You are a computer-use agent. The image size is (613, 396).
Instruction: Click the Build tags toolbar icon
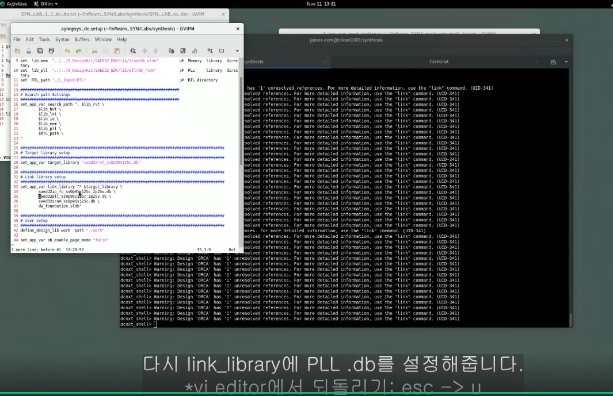[222, 51]
